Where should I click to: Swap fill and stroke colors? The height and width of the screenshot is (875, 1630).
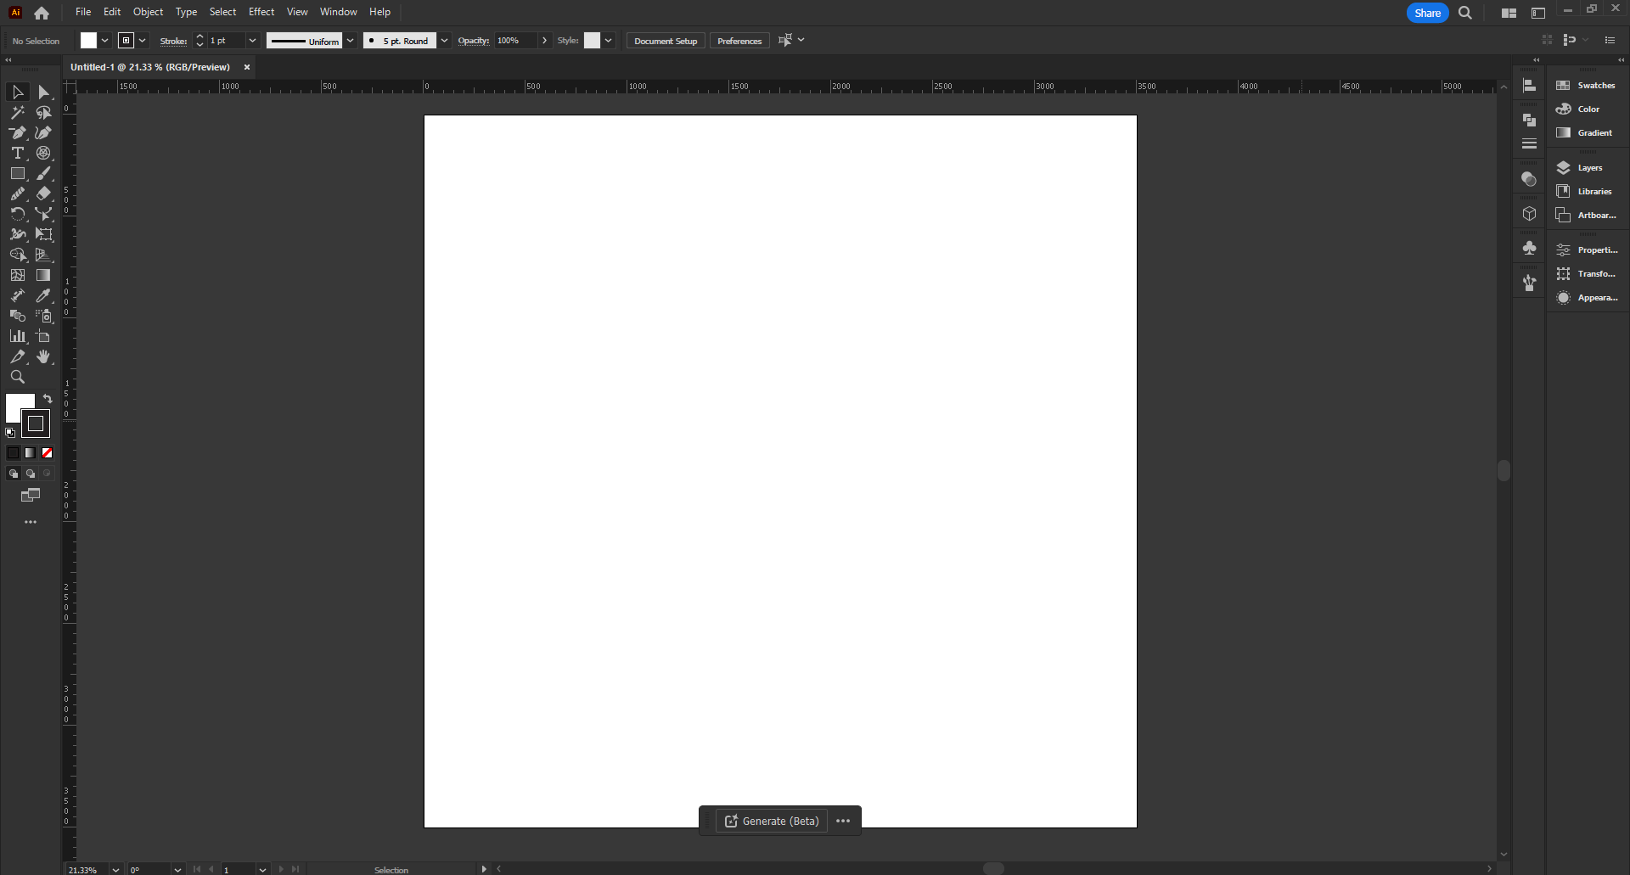(48, 399)
